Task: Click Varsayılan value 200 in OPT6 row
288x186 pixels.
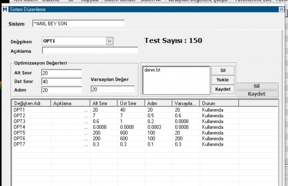Action: coord(179,138)
